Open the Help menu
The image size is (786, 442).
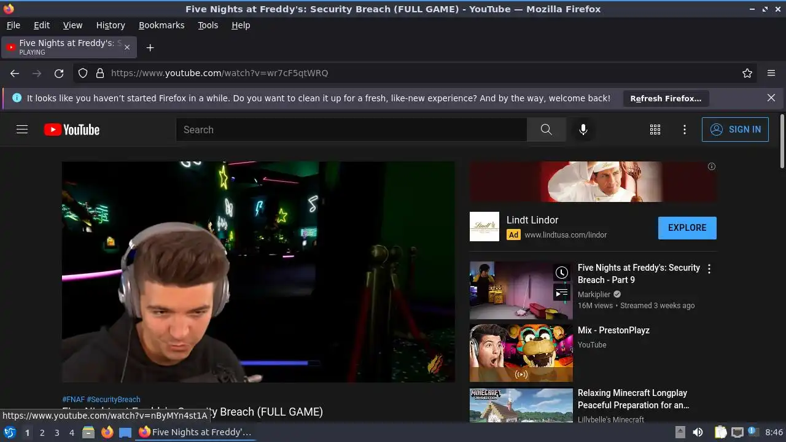tap(241, 25)
